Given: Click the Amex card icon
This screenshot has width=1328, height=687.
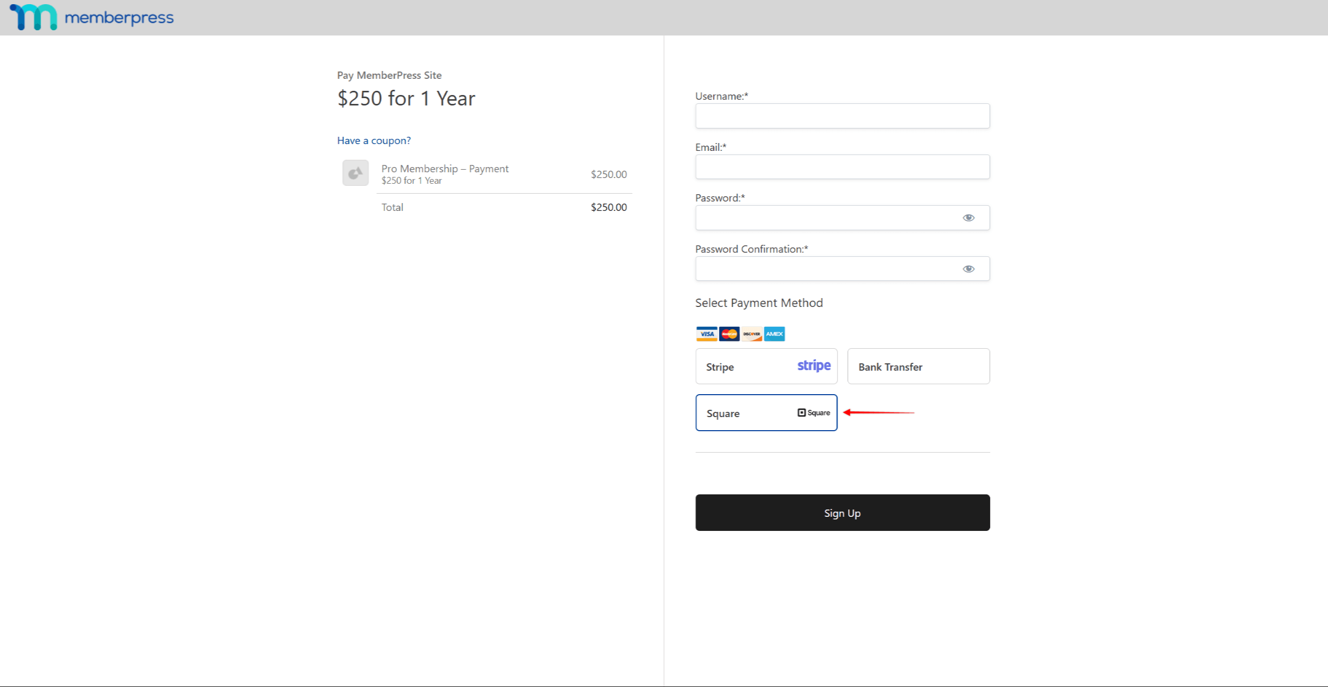Looking at the screenshot, I should coord(774,334).
